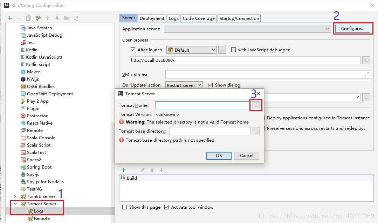
Task: Select TestNG configuration type
Action: pos(31,189)
